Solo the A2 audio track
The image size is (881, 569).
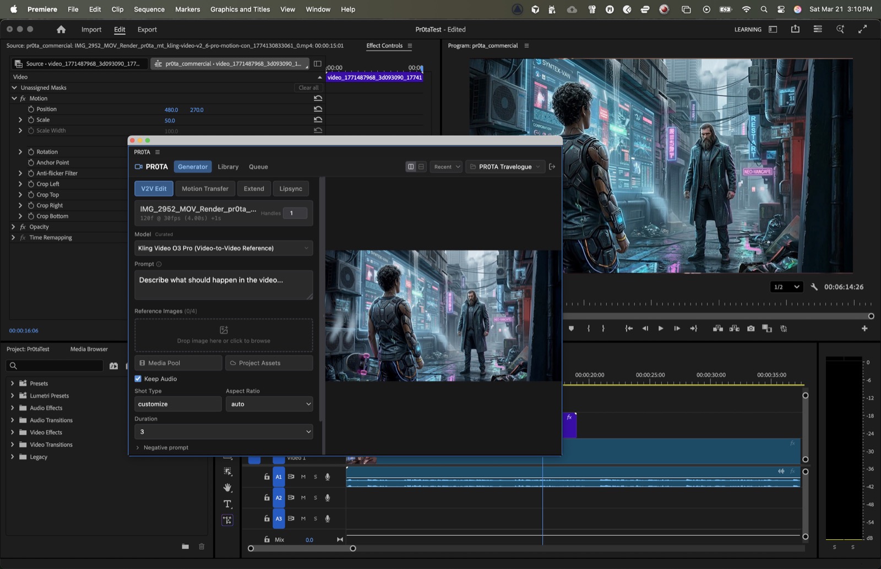click(315, 497)
